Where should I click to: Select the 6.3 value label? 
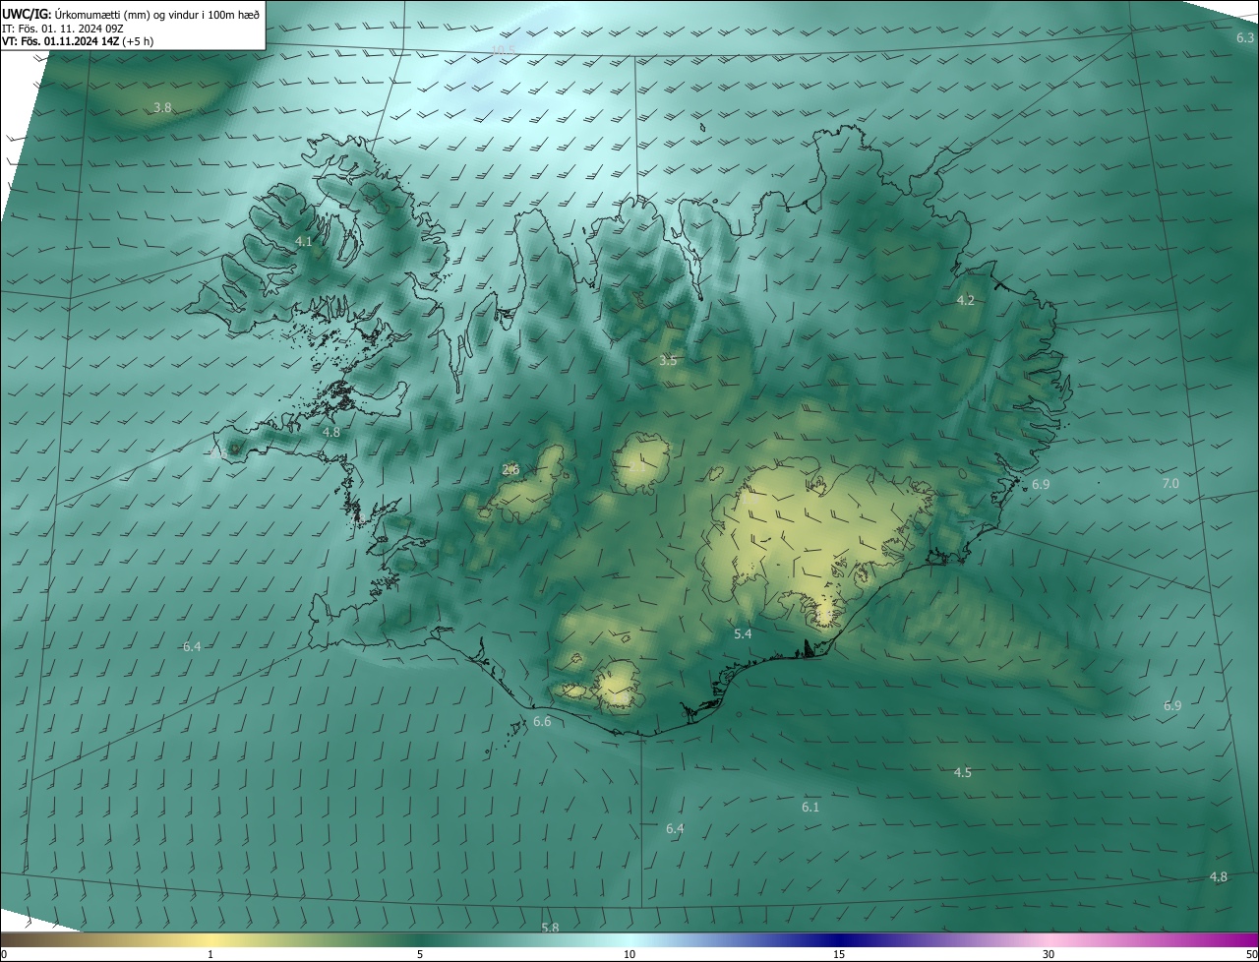(x=1245, y=38)
